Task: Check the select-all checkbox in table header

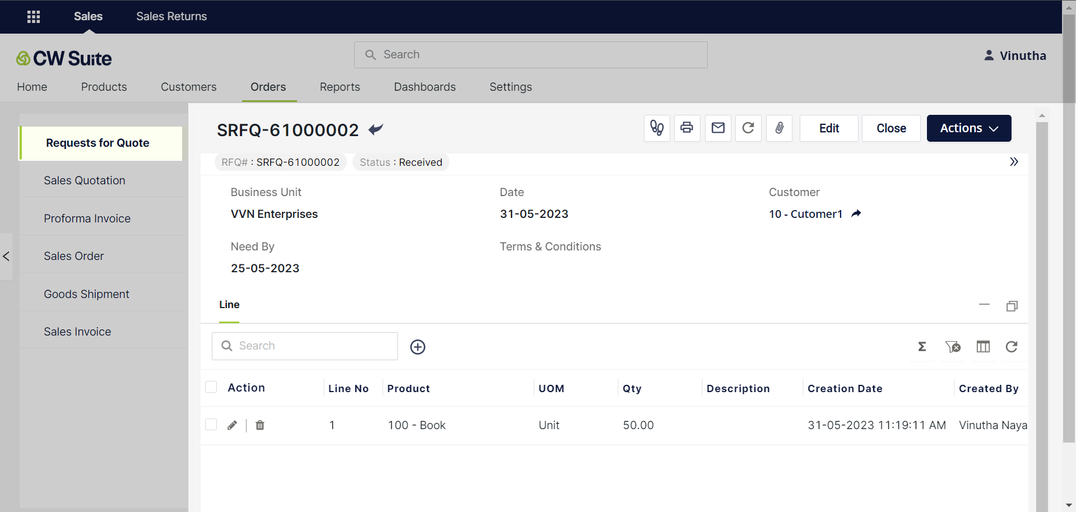Action: click(211, 387)
